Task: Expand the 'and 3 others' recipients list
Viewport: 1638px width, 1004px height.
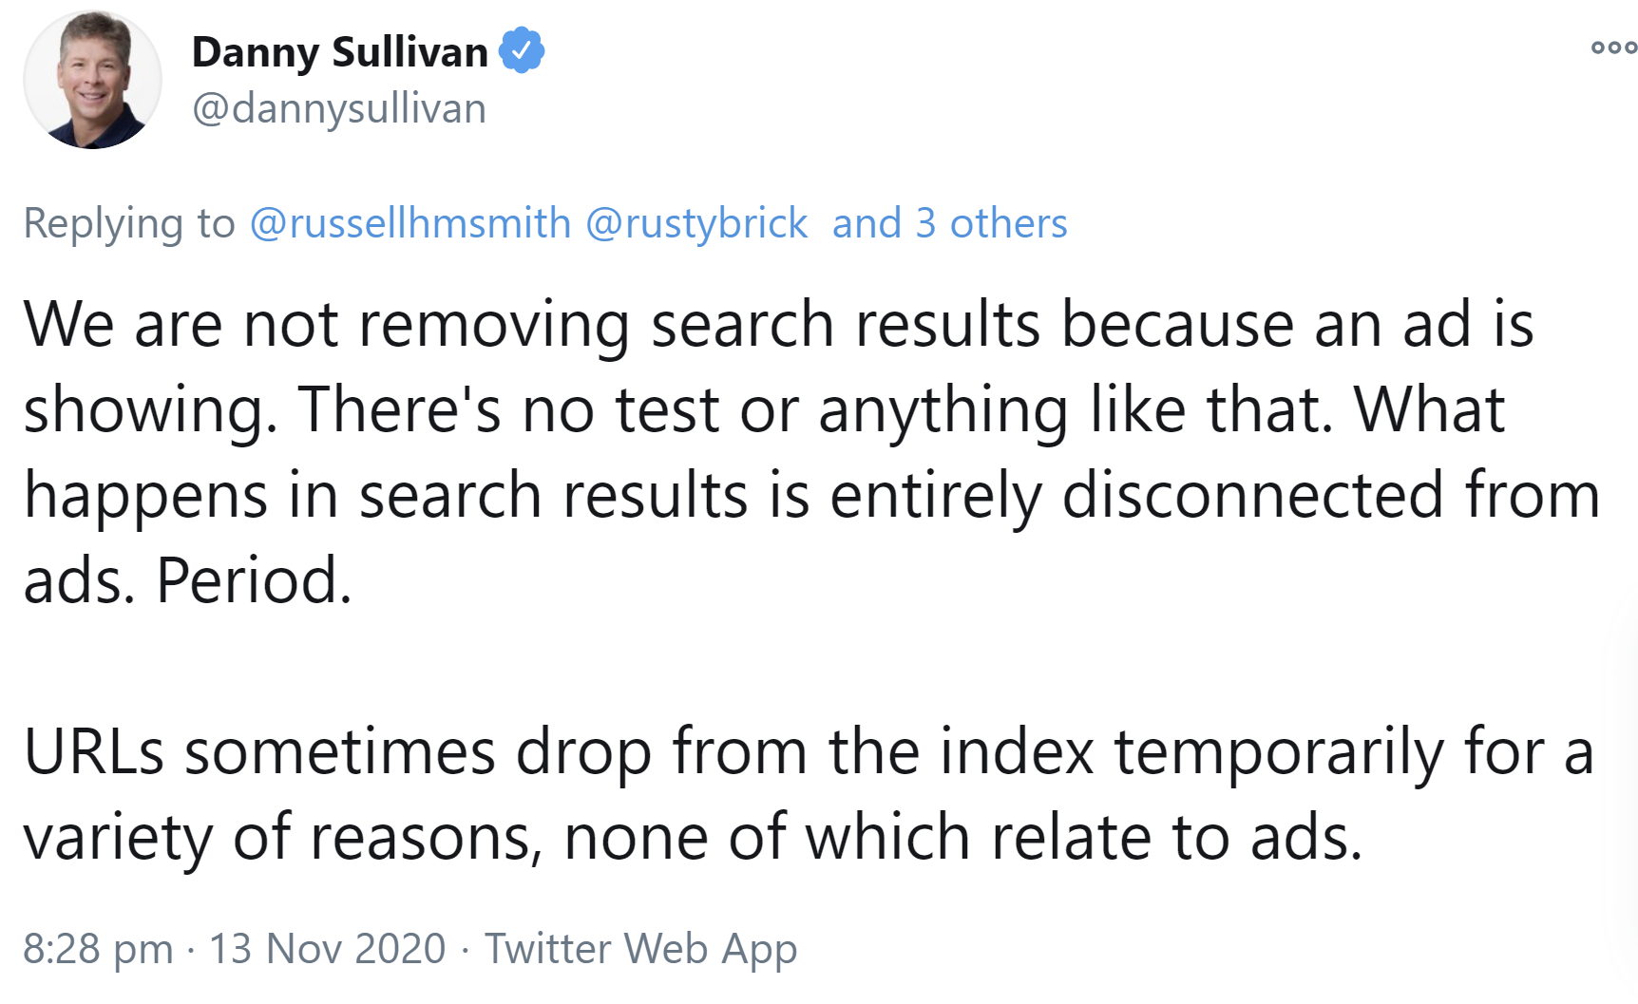Action: (x=949, y=223)
